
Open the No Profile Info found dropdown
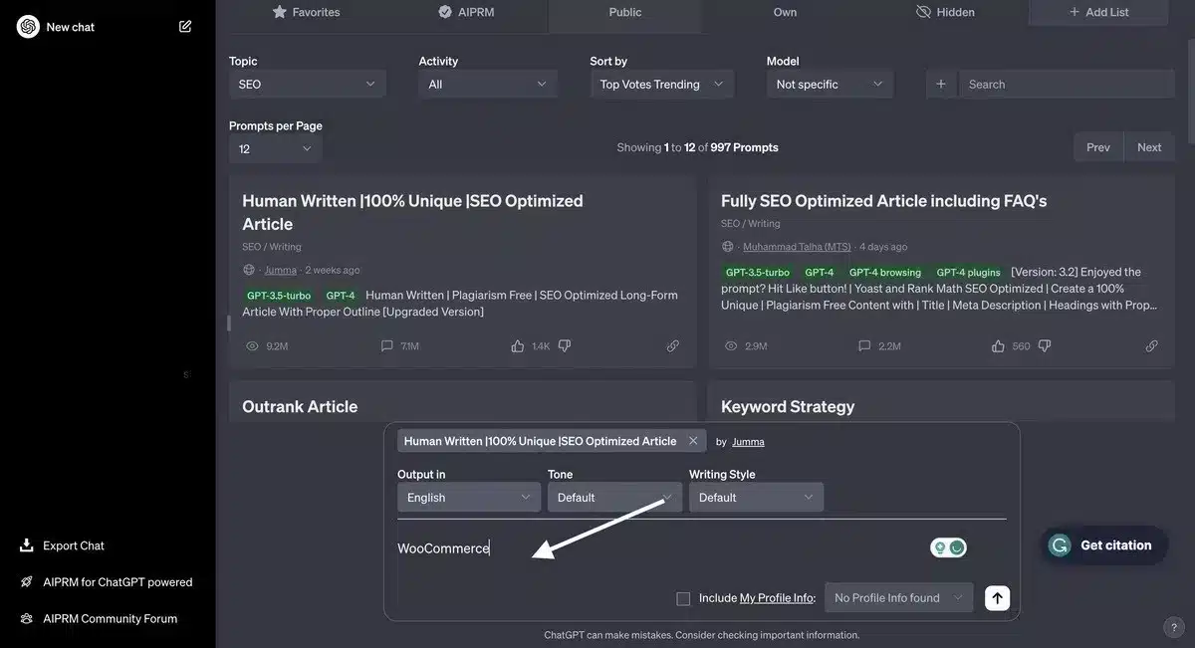click(899, 598)
